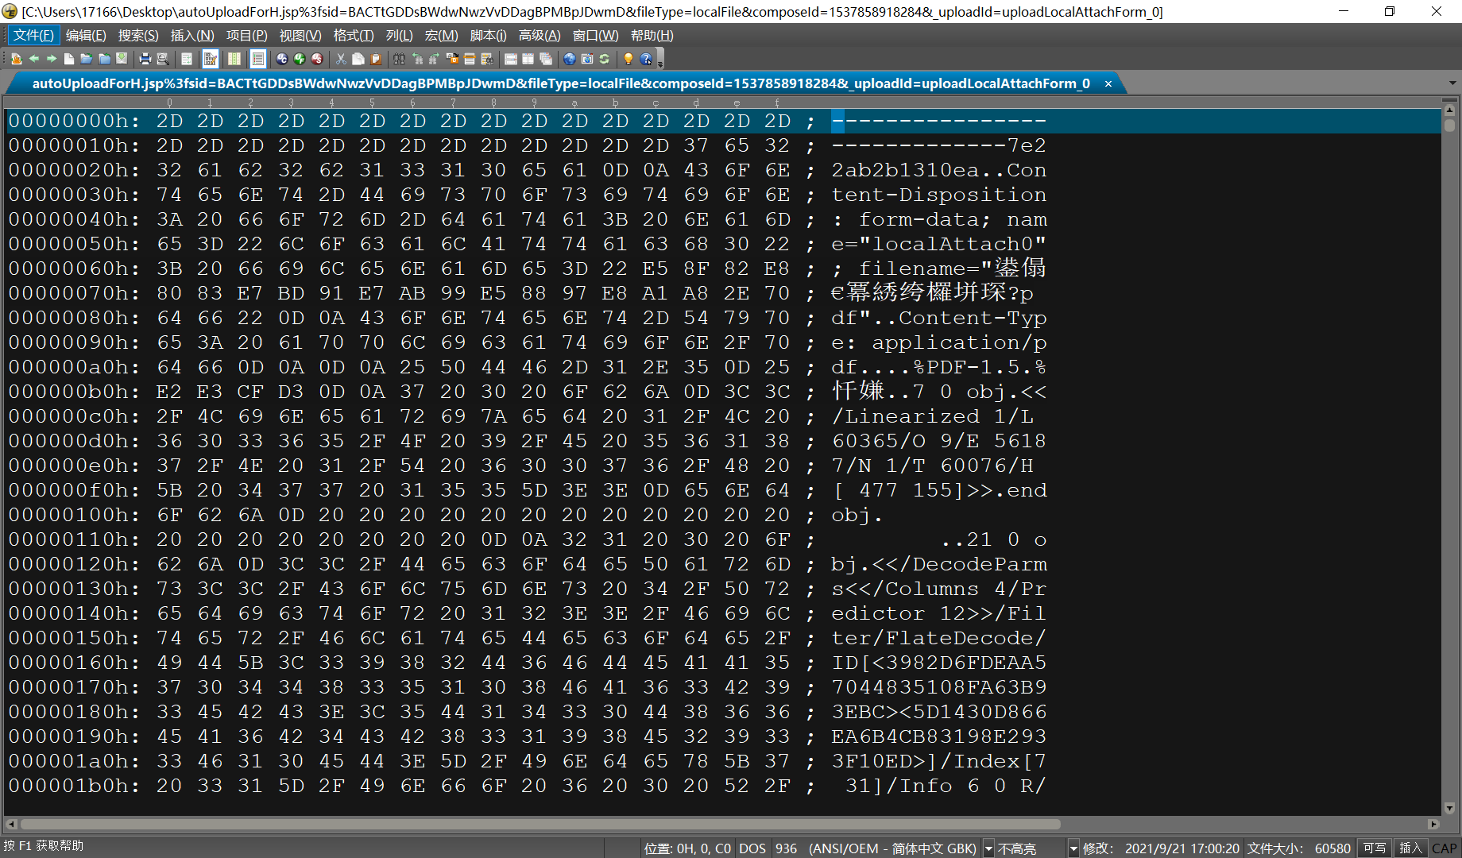Open the 宏(M) menu
This screenshot has width=1462, height=858.
pyautogui.click(x=442, y=35)
